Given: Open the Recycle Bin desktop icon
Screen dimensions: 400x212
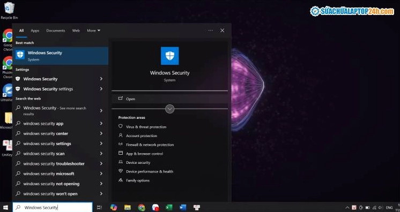Looking at the screenshot, I should [x=9, y=11].
